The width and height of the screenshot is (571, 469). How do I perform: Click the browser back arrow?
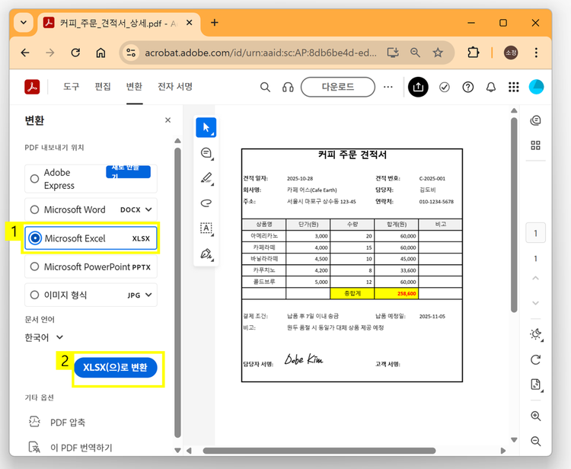click(x=25, y=53)
